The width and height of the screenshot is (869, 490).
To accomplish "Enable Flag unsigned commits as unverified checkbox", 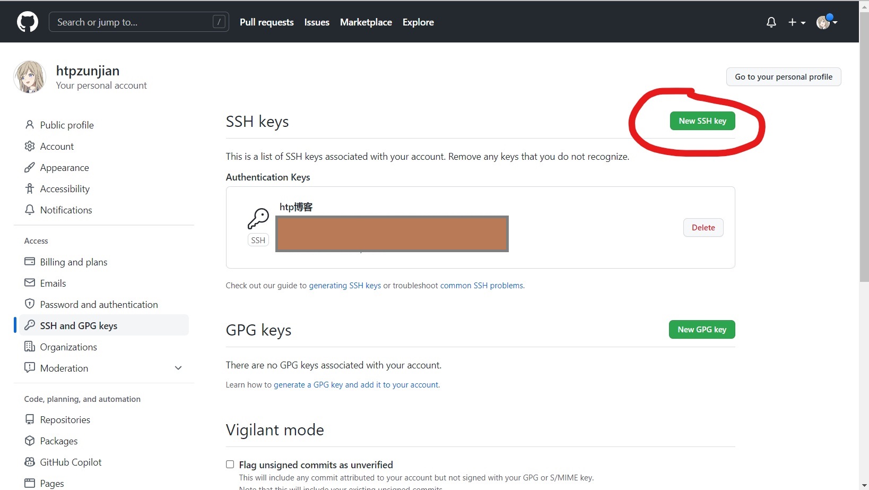I will [230, 465].
